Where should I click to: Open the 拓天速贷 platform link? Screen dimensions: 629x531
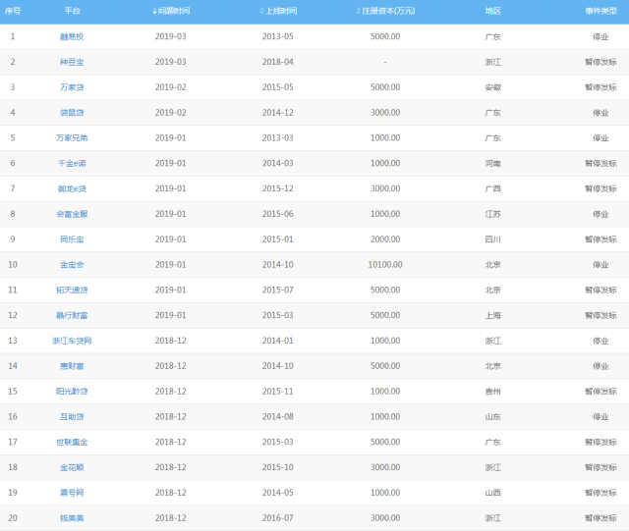[72, 290]
